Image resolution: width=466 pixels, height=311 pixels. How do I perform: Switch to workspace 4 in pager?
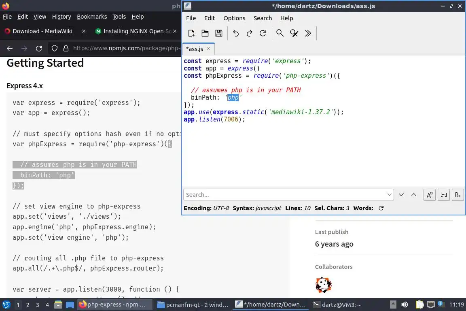click(47, 305)
